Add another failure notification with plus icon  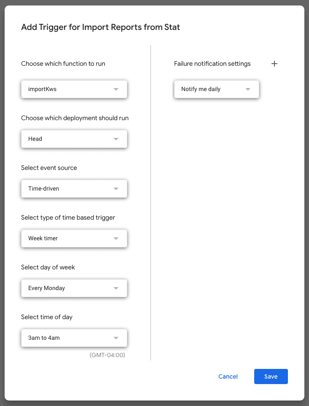pyautogui.click(x=274, y=64)
